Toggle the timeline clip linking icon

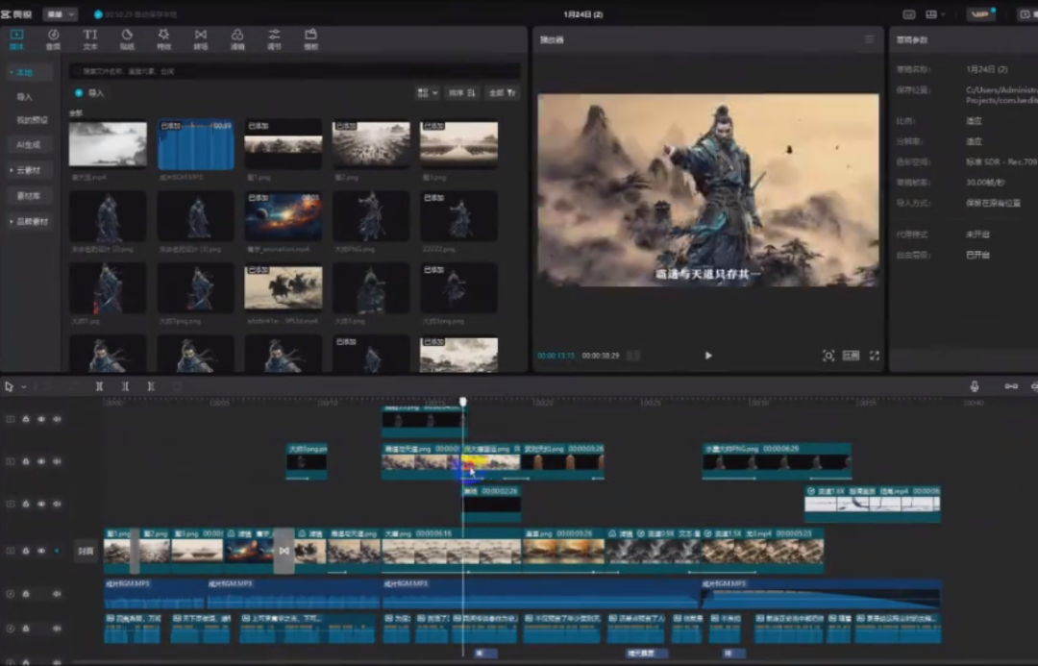(x=1011, y=386)
